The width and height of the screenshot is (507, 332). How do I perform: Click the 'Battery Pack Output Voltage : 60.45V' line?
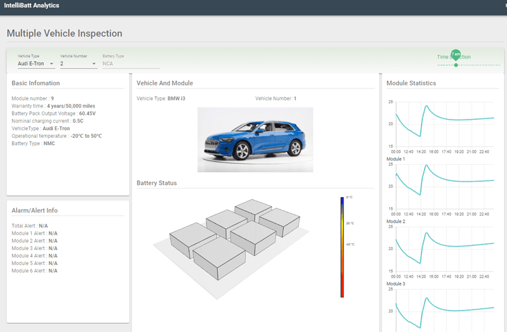pyautogui.click(x=54, y=113)
